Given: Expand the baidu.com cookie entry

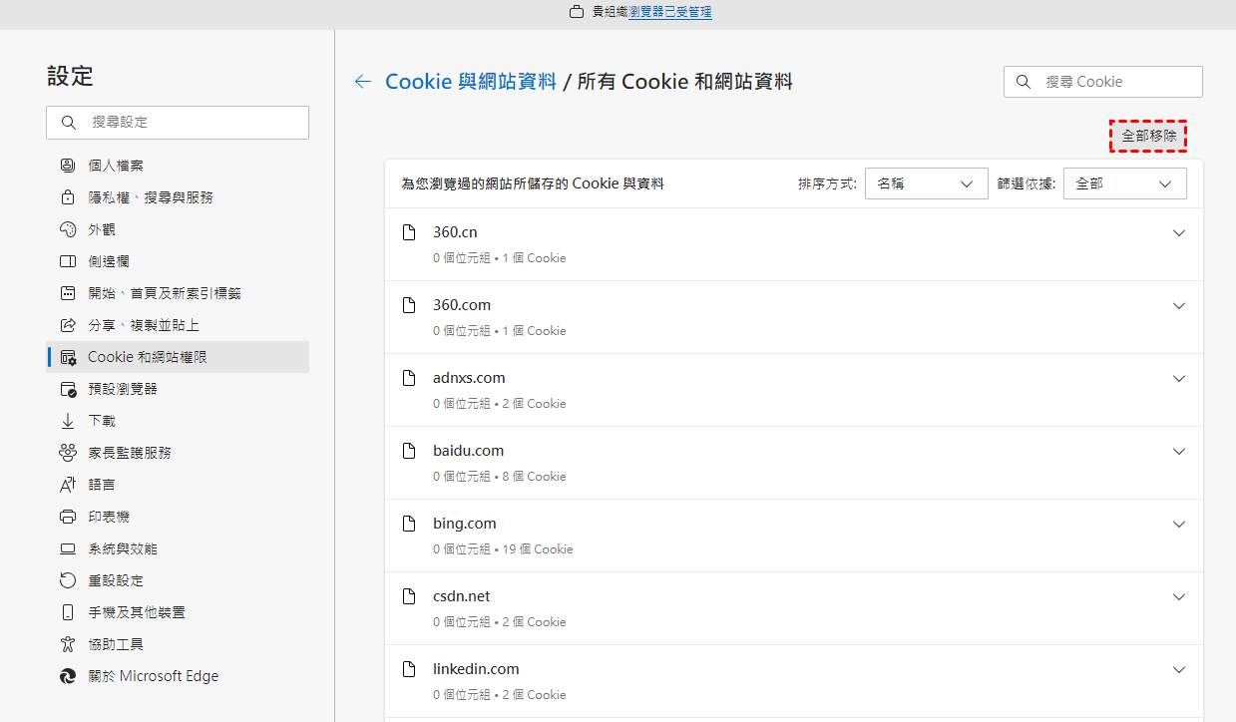Looking at the screenshot, I should tap(1179, 452).
